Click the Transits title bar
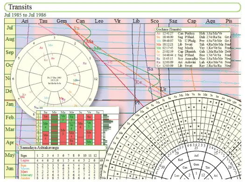Screen dimensions: 245x182 click(122, 7)
